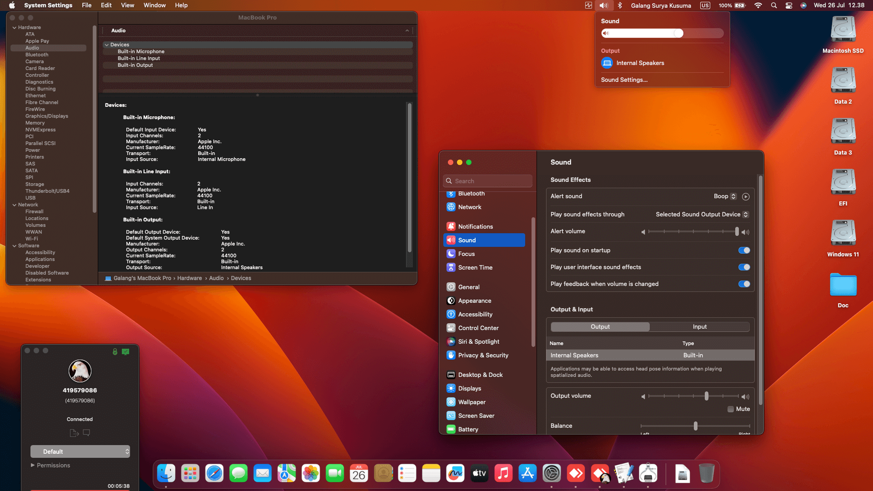Check the Mute box for output volume
The height and width of the screenshot is (491, 873).
coord(730,409)
